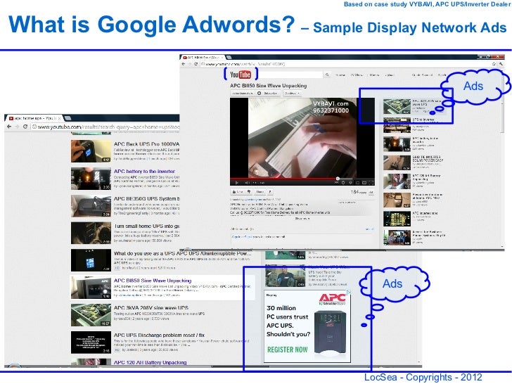The height and width of the screenshot is (384, 512).
Task: Open 'APC UPS Discharge problem reset / fix' result
Action: [x=159, y=335]
